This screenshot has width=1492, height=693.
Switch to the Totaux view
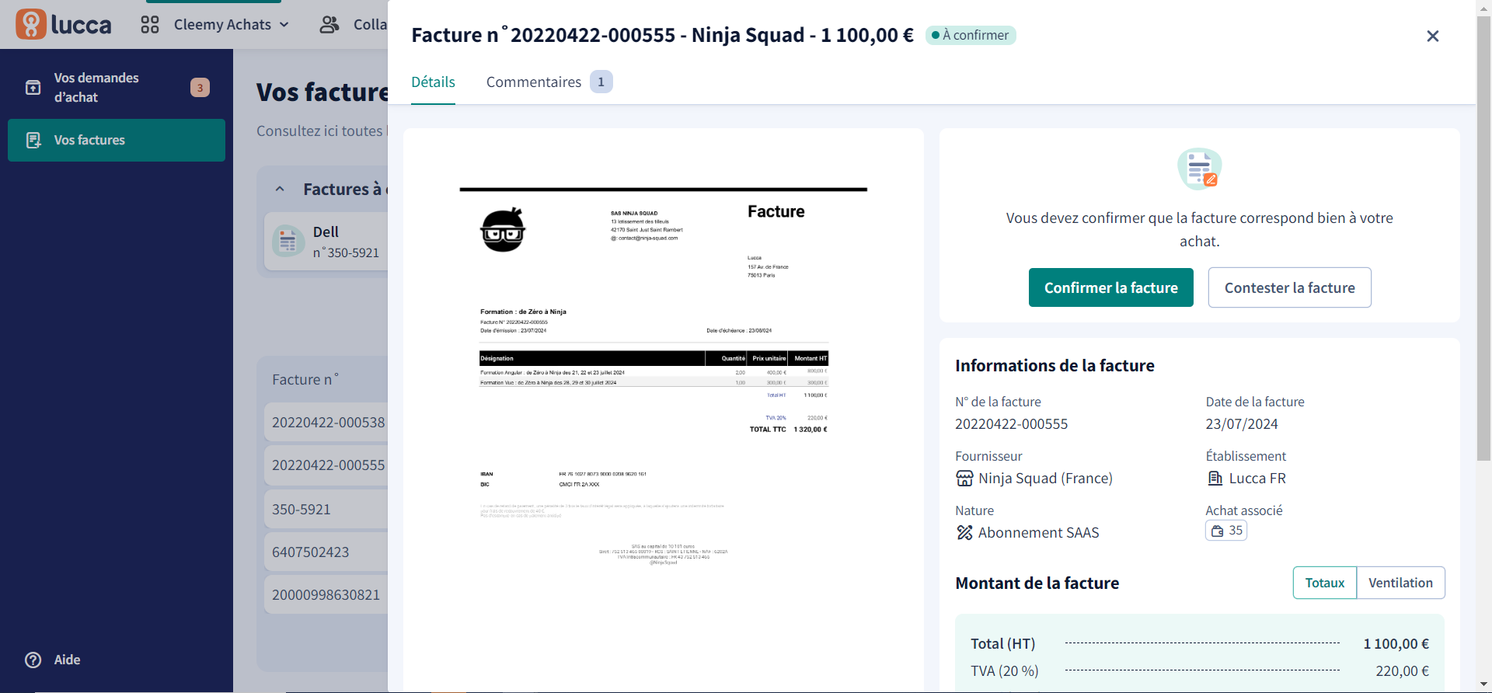(1325, 583)
